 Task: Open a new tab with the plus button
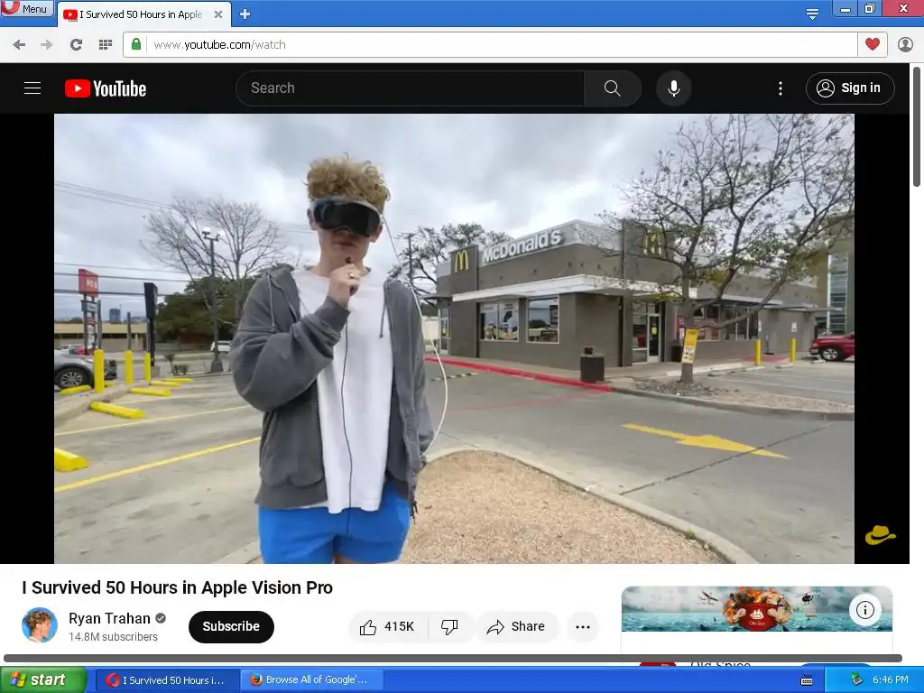pos(245,14)
